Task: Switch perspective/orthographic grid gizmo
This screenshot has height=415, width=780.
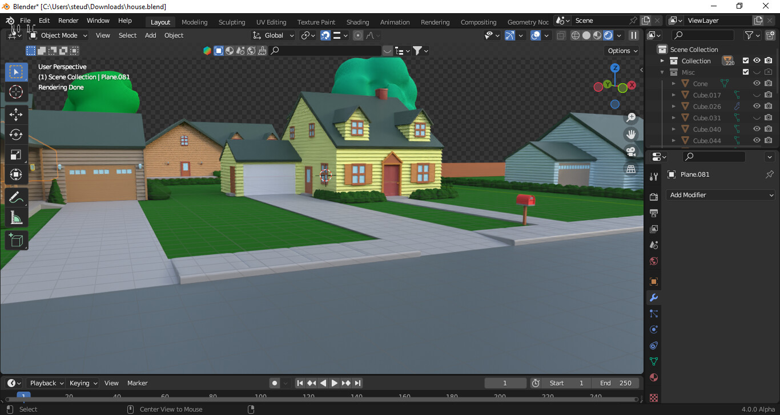Action: [x=631, y=169]
